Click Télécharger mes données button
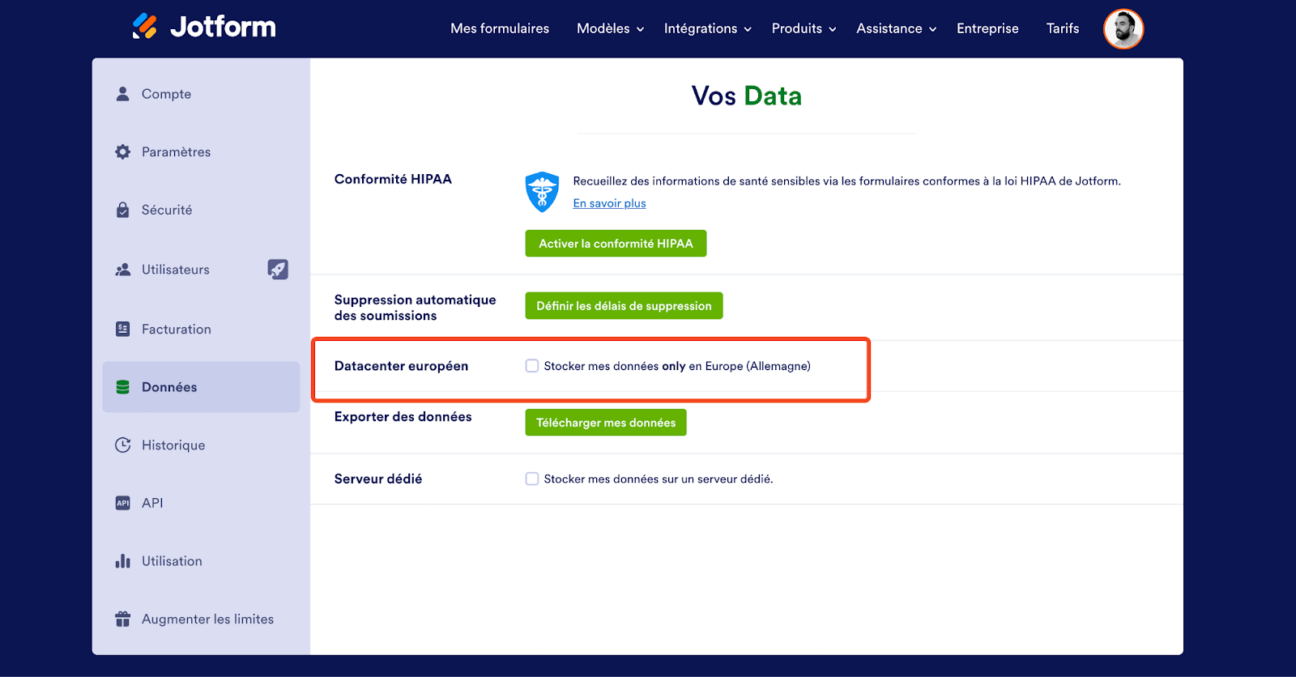Screen dimensions: 1296x677 coord(606,423)
